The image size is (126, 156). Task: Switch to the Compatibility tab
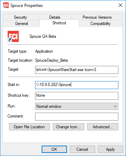(100, 24)
